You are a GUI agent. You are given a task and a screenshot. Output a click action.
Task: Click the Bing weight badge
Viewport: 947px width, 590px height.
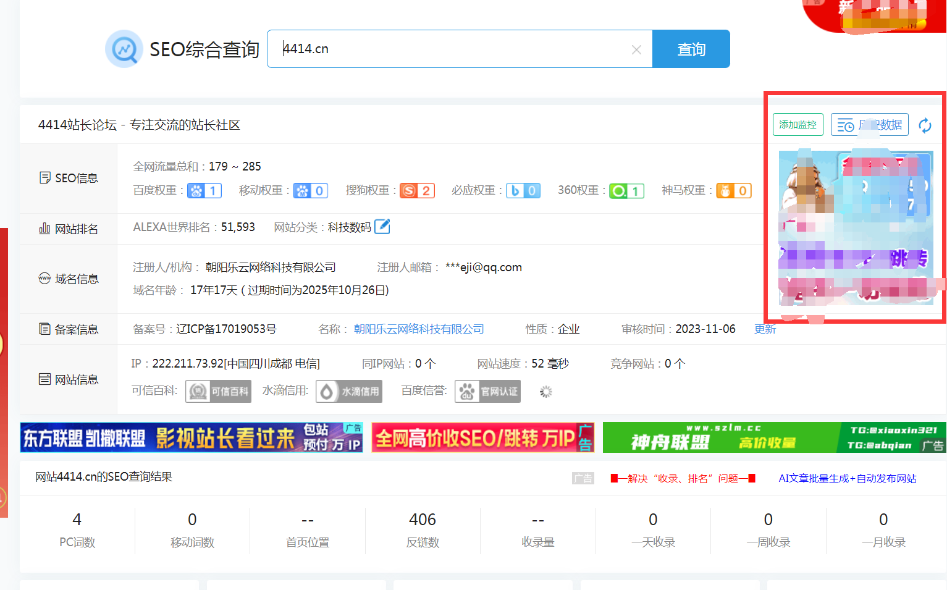[x=523, y=191]
